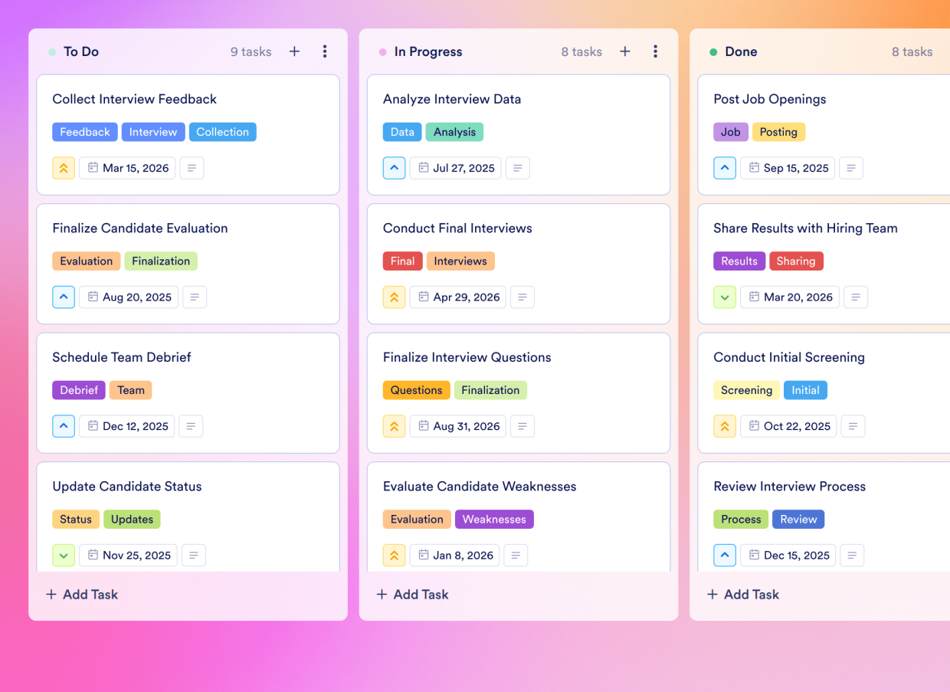Click the plus icon in the To Do column header

(294, 51)
